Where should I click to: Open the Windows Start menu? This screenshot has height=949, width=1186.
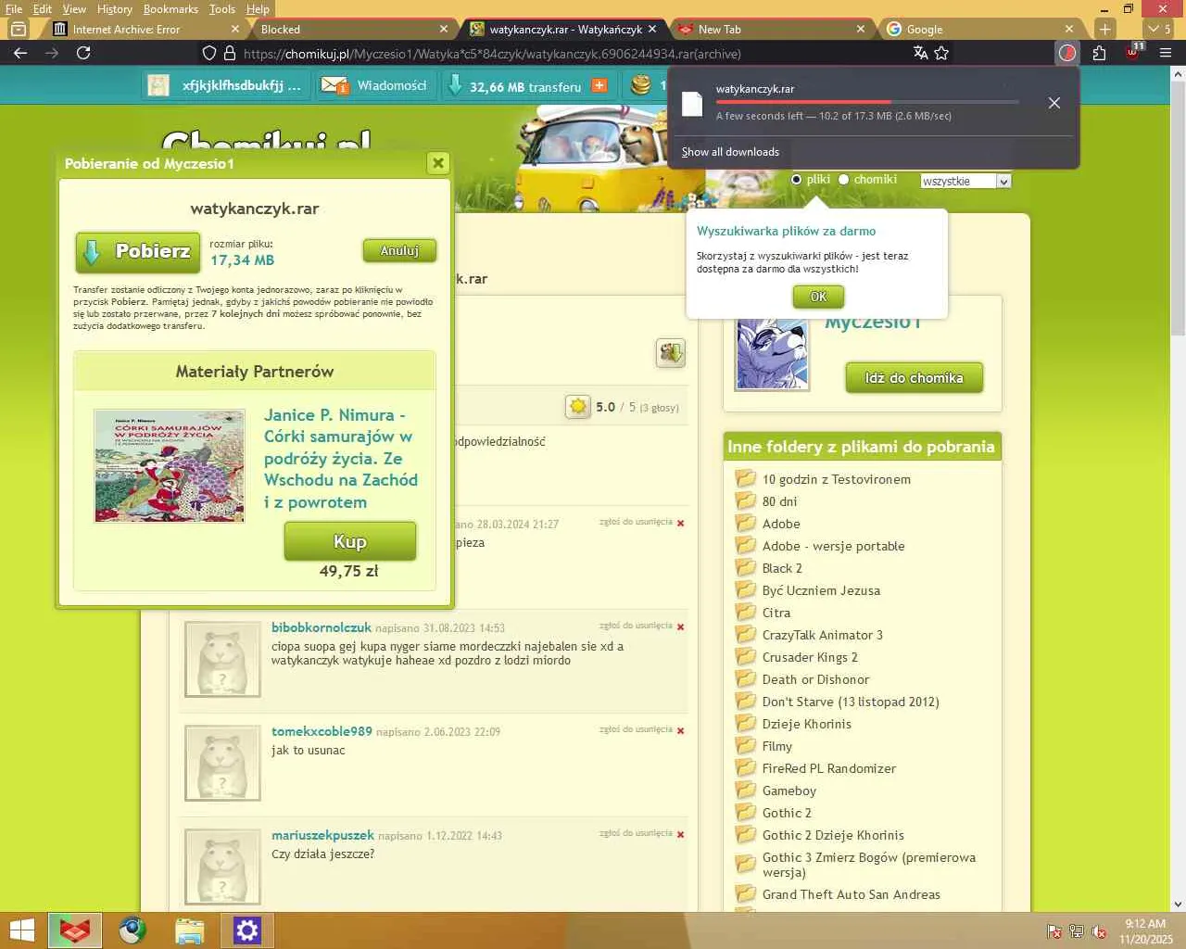(21, 930)
